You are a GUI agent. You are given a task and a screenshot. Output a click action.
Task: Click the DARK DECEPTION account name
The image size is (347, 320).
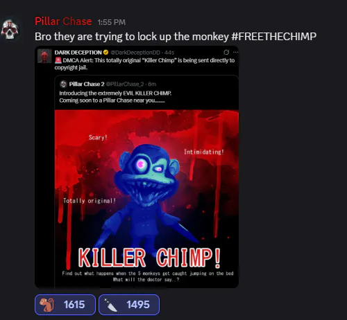[x=78, y=53]
